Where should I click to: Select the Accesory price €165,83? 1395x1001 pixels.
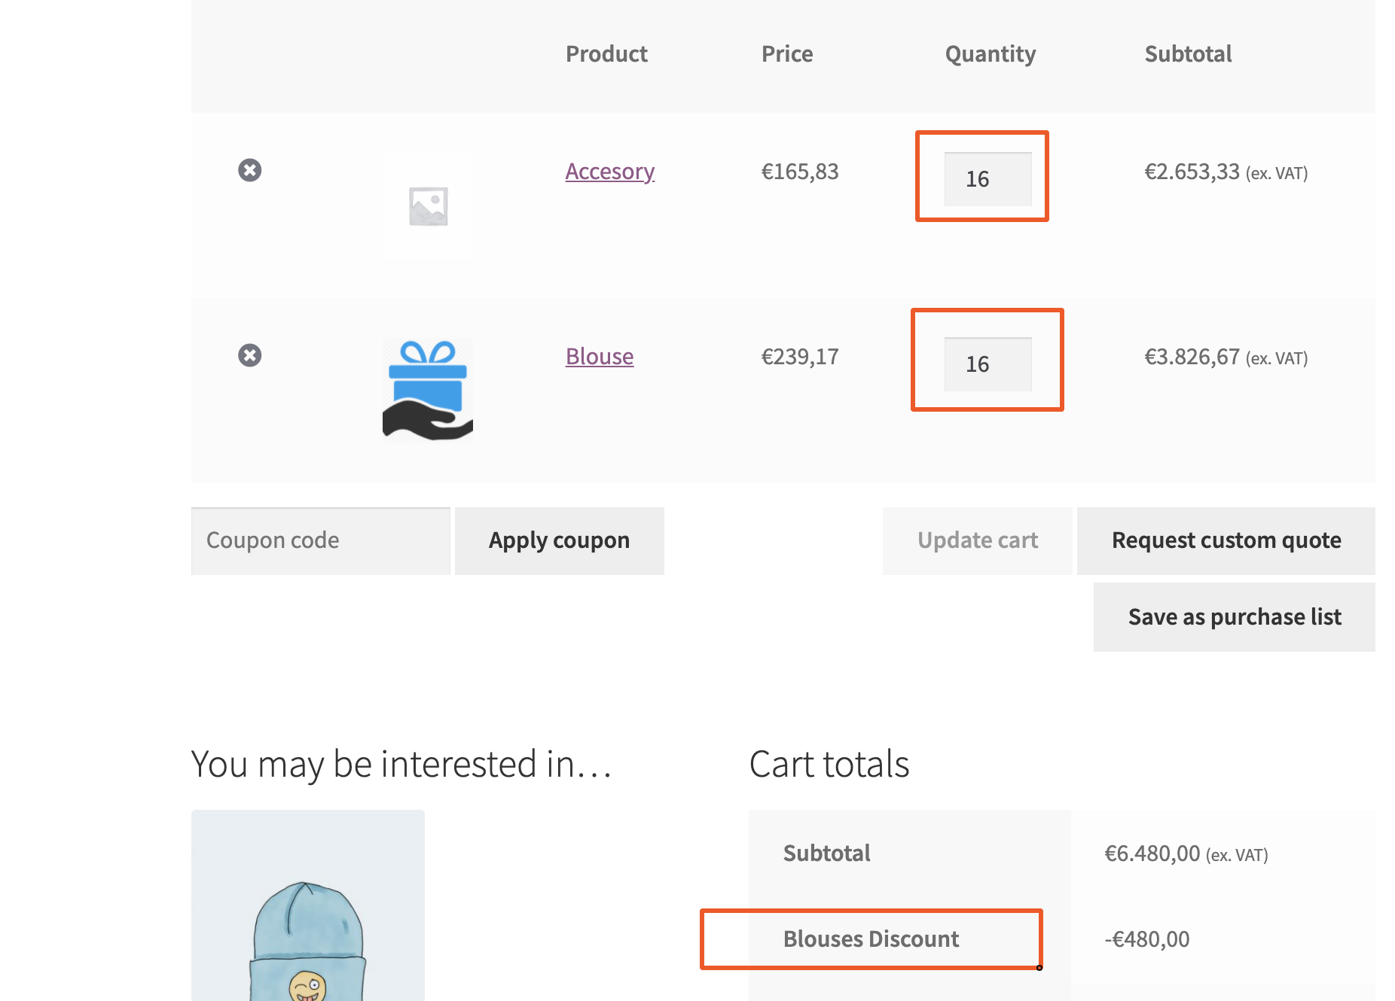click(800, 172)
